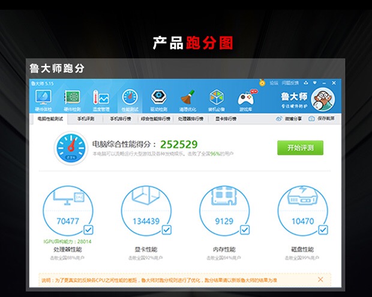Click the graphics score 134439 value
This screenshot has width=372, height=297.
click(146, 221)
